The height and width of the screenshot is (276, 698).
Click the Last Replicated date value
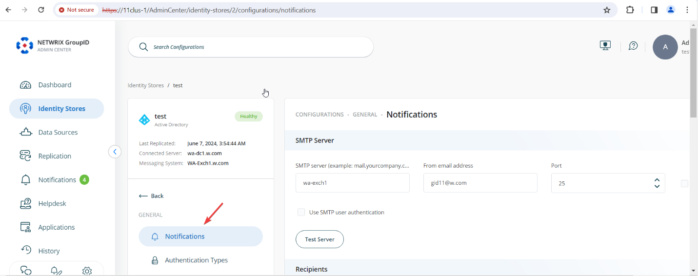pyautogui.click(x=217, y=143)
